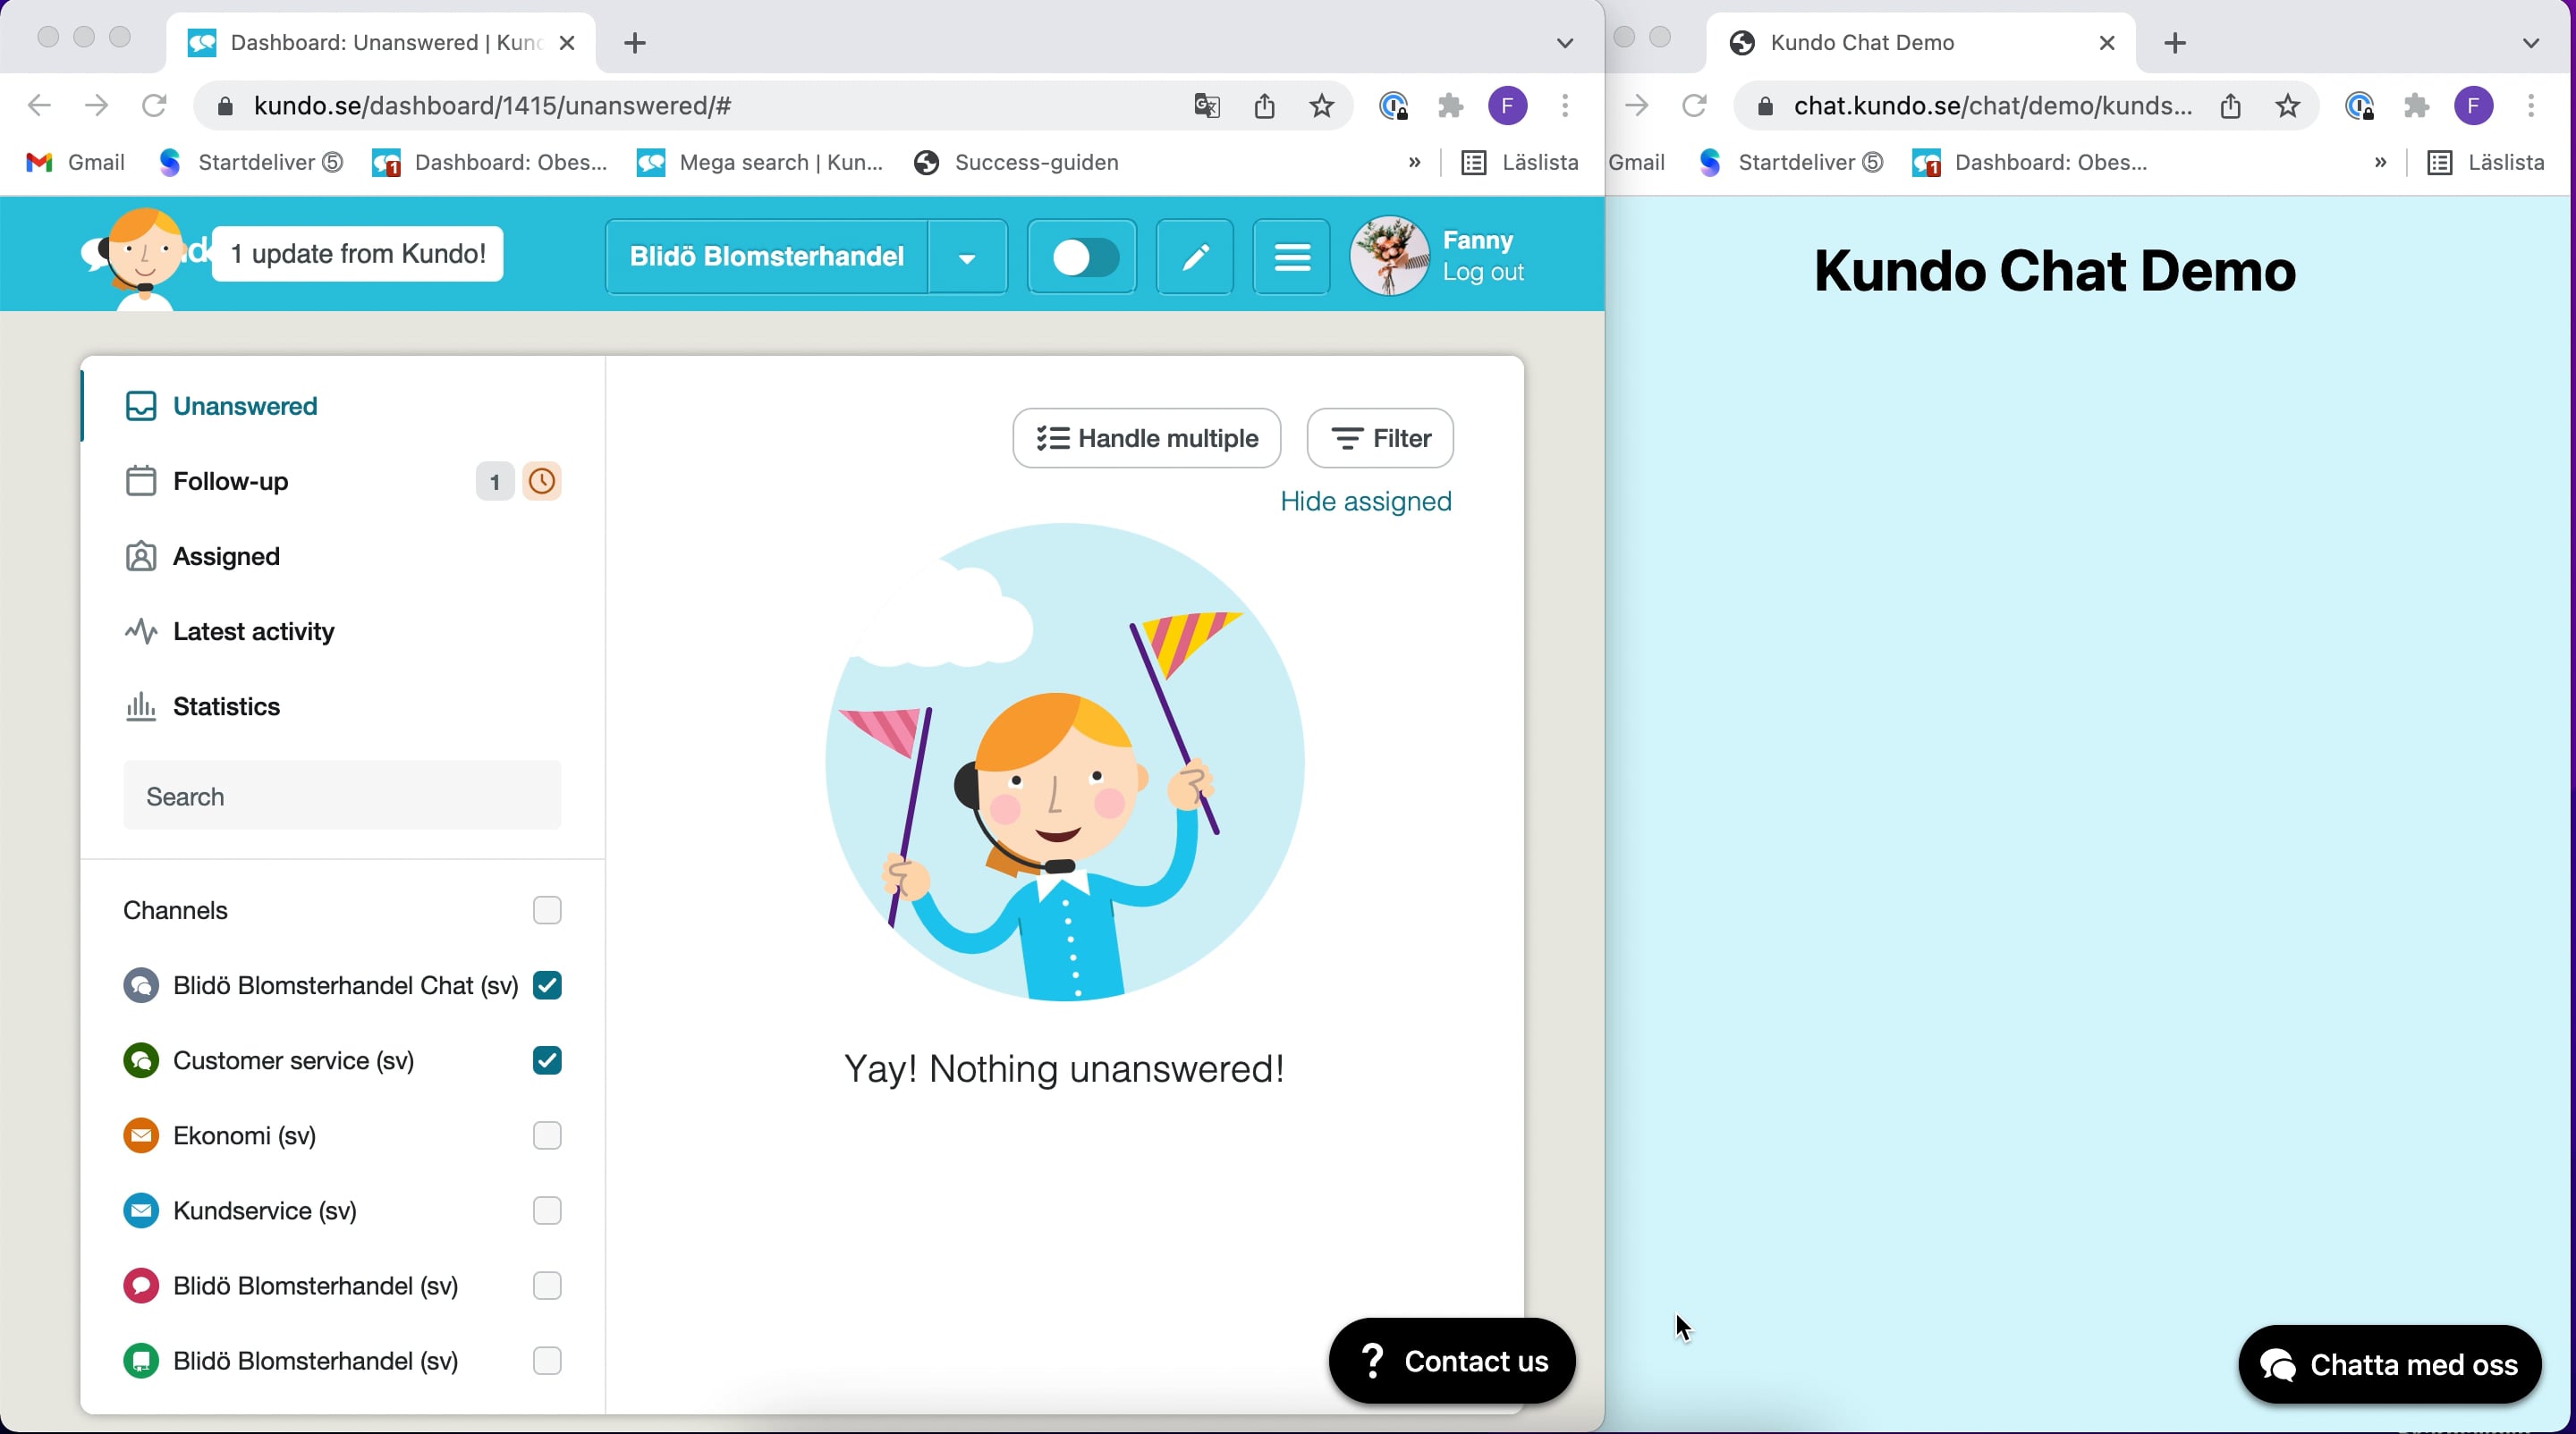Click the Follow-up clock reminder icon
The width and height of the screenshot is (2576, 1434).
coord(542,481)
